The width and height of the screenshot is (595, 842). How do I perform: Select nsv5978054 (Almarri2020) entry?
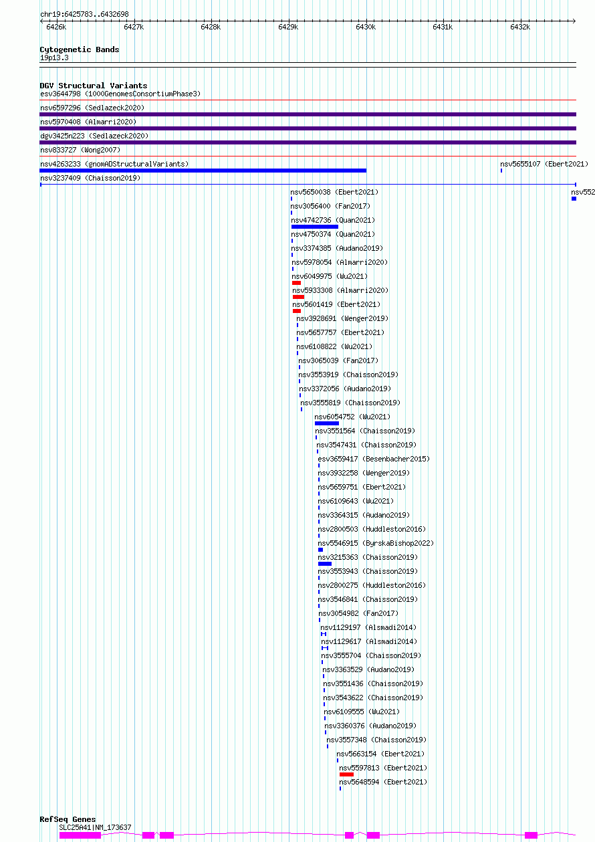click(x=340, y=262)
